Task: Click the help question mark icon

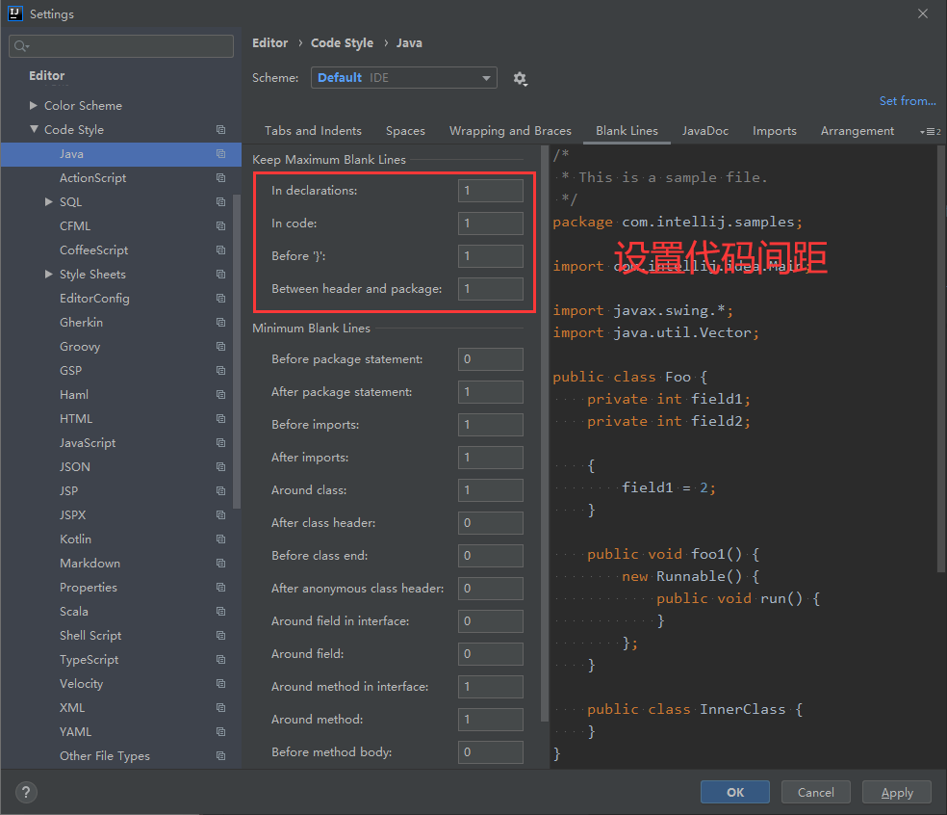Action: [26, 792]
